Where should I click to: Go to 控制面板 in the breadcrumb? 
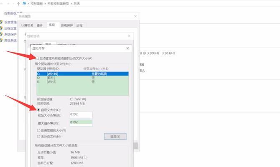click(x=37, y=4)
